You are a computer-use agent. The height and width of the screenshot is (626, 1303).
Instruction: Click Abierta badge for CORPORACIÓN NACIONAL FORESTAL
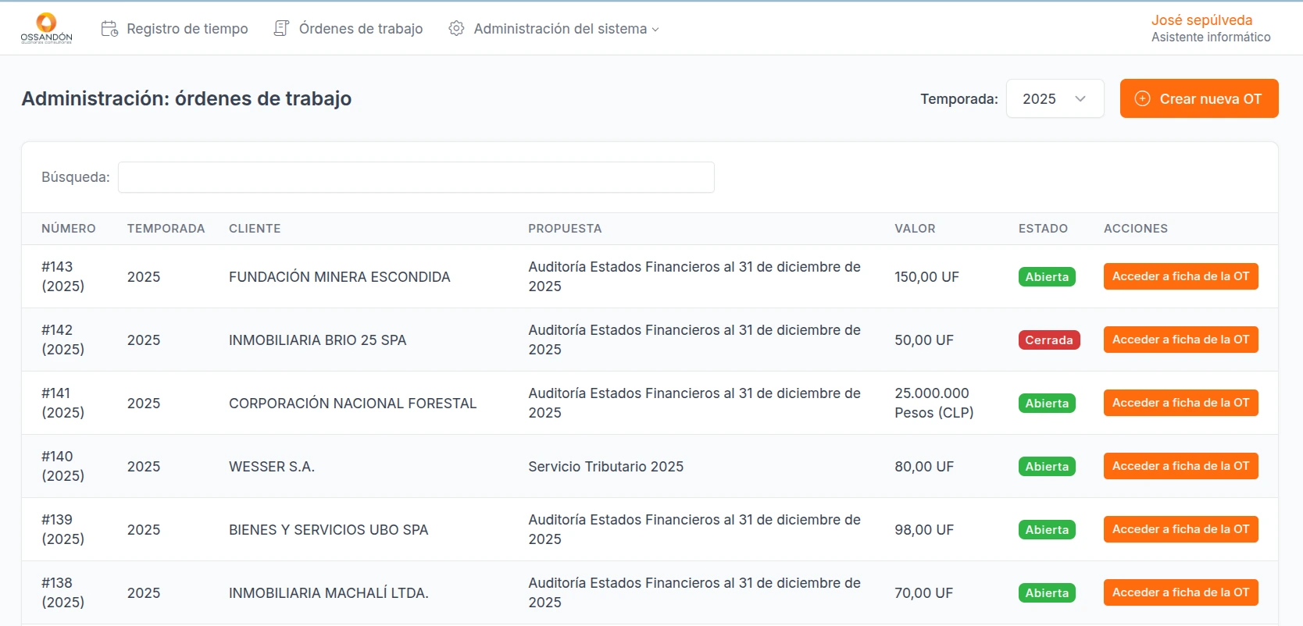click(x=1047, y=404)
